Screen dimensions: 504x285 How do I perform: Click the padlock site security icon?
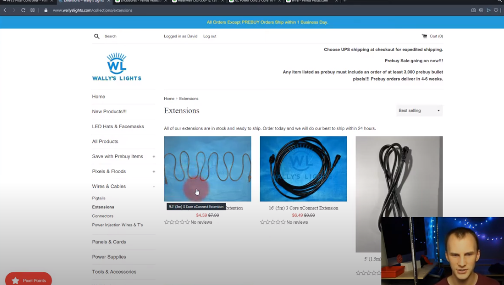(x=46, y=10)
